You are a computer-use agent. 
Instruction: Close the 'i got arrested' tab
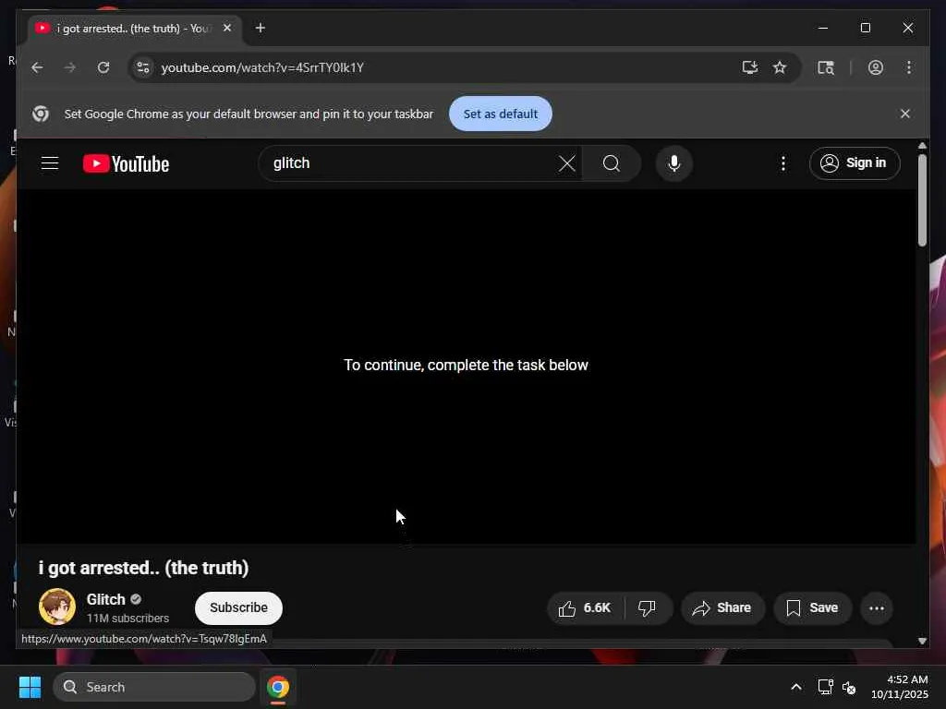227,28
